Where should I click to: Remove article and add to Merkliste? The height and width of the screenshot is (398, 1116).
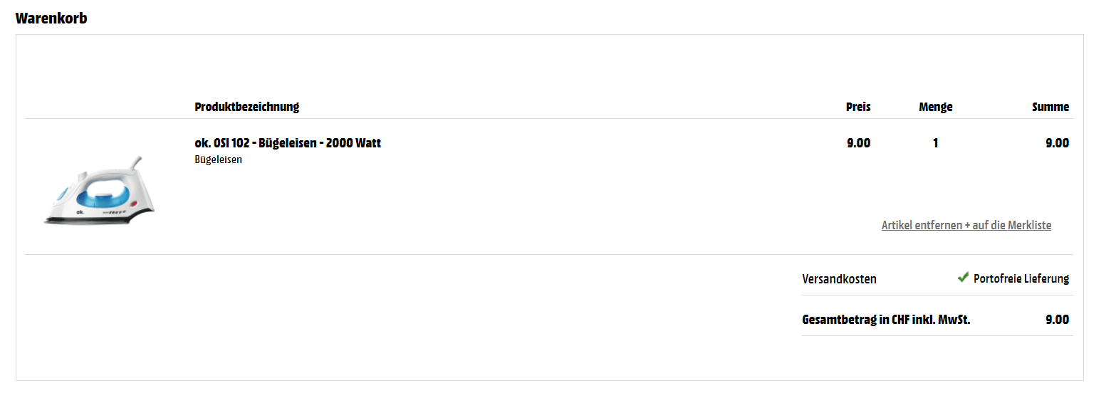pyautogui.click(x=966, y=225)
